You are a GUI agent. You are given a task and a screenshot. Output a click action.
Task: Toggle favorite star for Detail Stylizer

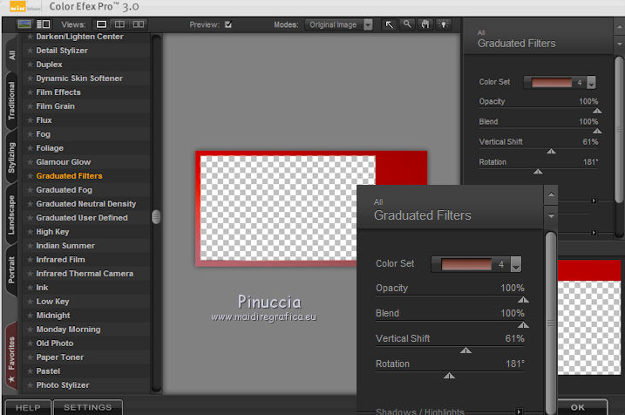coord(30,51)
